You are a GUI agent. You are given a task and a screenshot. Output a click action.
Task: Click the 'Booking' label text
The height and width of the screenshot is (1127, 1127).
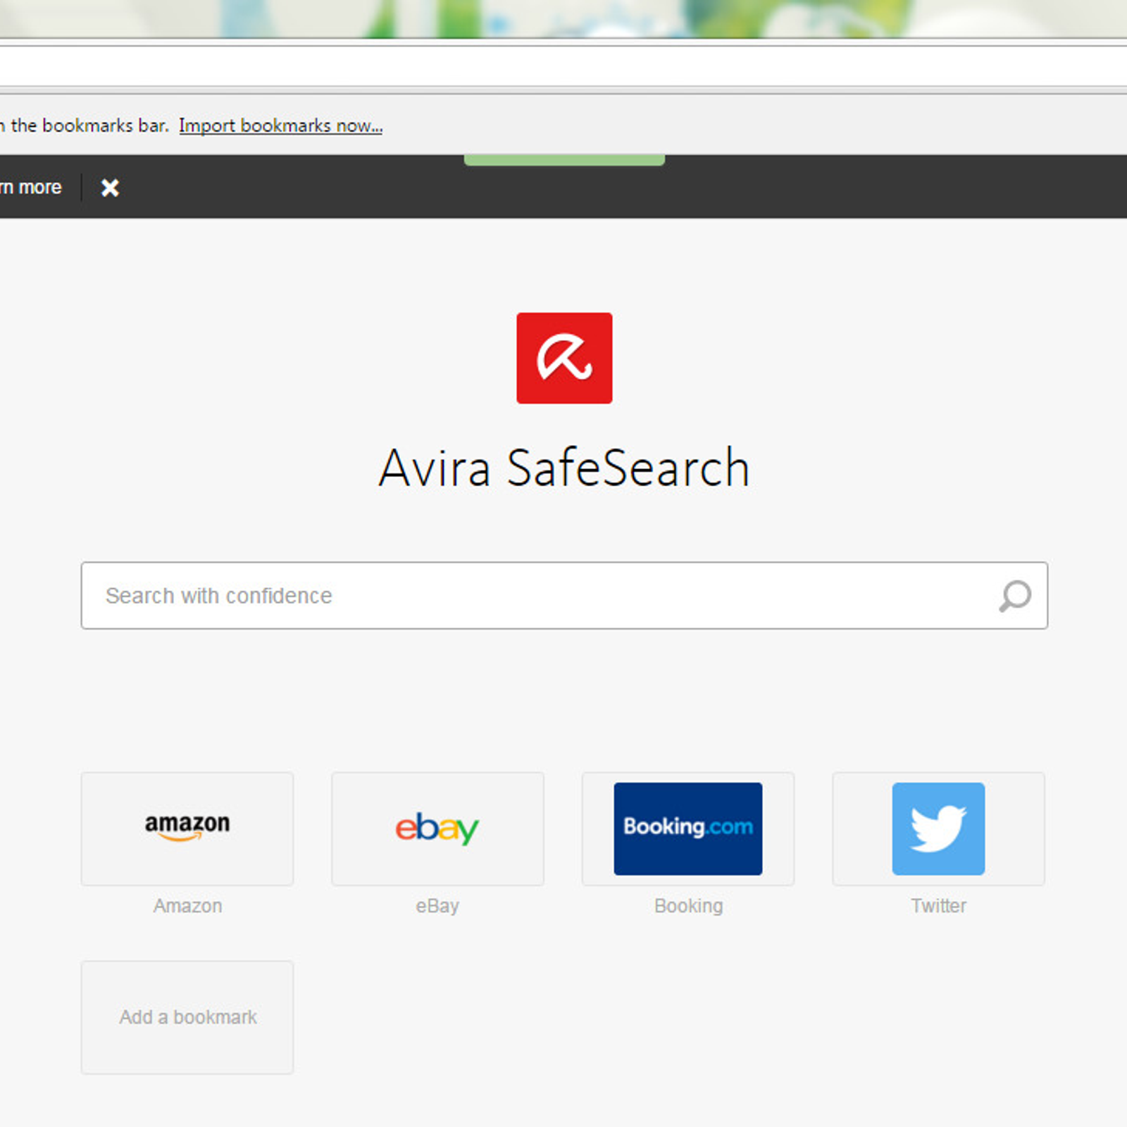pos(688,906)
